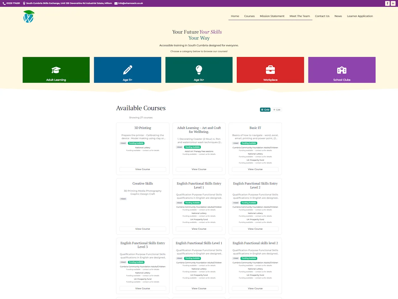
Task: Open Contact Us page
Action: tap(322, 16)
